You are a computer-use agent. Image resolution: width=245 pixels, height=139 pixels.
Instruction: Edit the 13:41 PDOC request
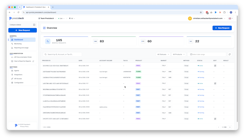coord(215,66)
